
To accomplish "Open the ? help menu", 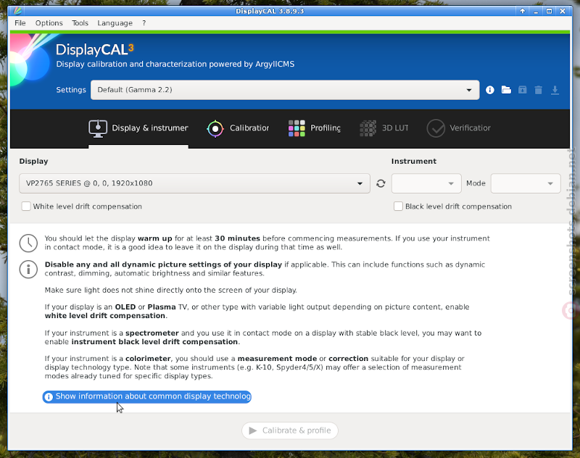I will click(x=144, y=23).
